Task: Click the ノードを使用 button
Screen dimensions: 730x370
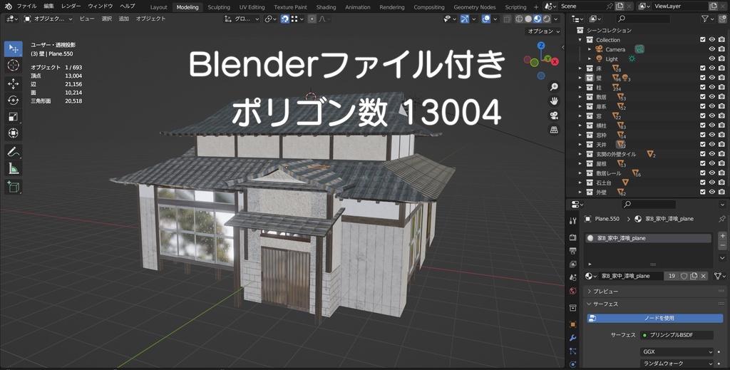Action: [x=654, y=319]
